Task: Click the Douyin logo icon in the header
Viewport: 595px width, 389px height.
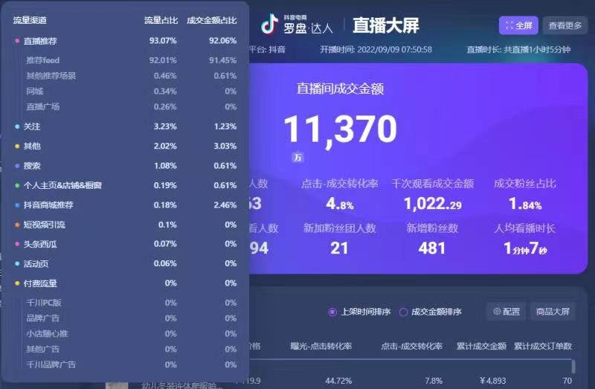Action: (x=270, y=25)
